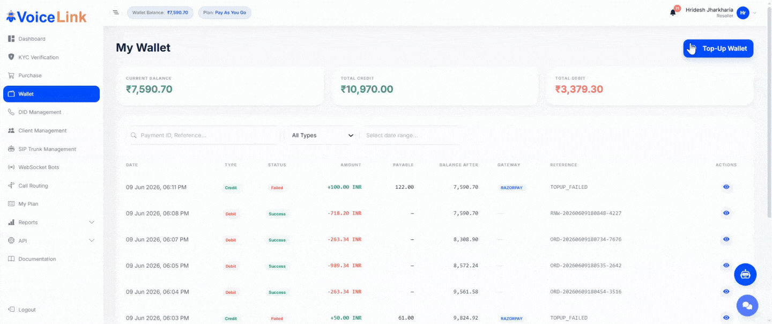Click the Current Balance ₹7,590.70 value
This screenshot has height=324, width=772.
[149, 89]
